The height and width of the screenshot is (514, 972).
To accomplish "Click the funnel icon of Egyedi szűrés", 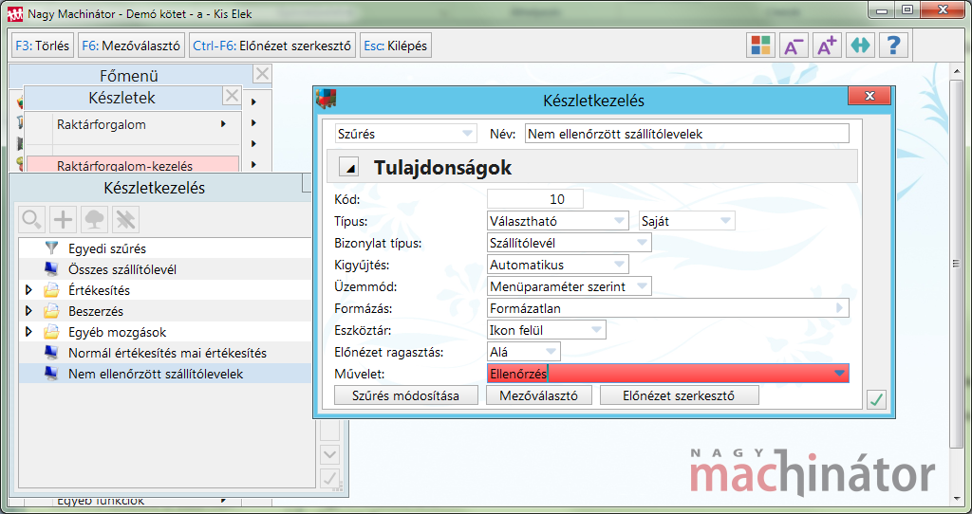I will (51, 248).
